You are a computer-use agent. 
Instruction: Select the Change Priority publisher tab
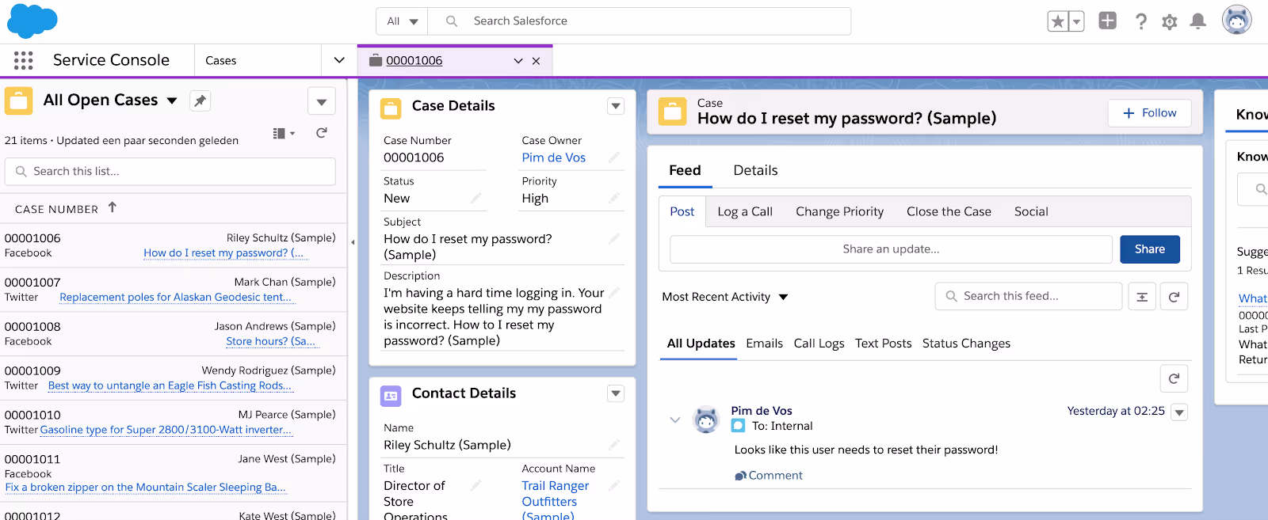click(839, 211)
